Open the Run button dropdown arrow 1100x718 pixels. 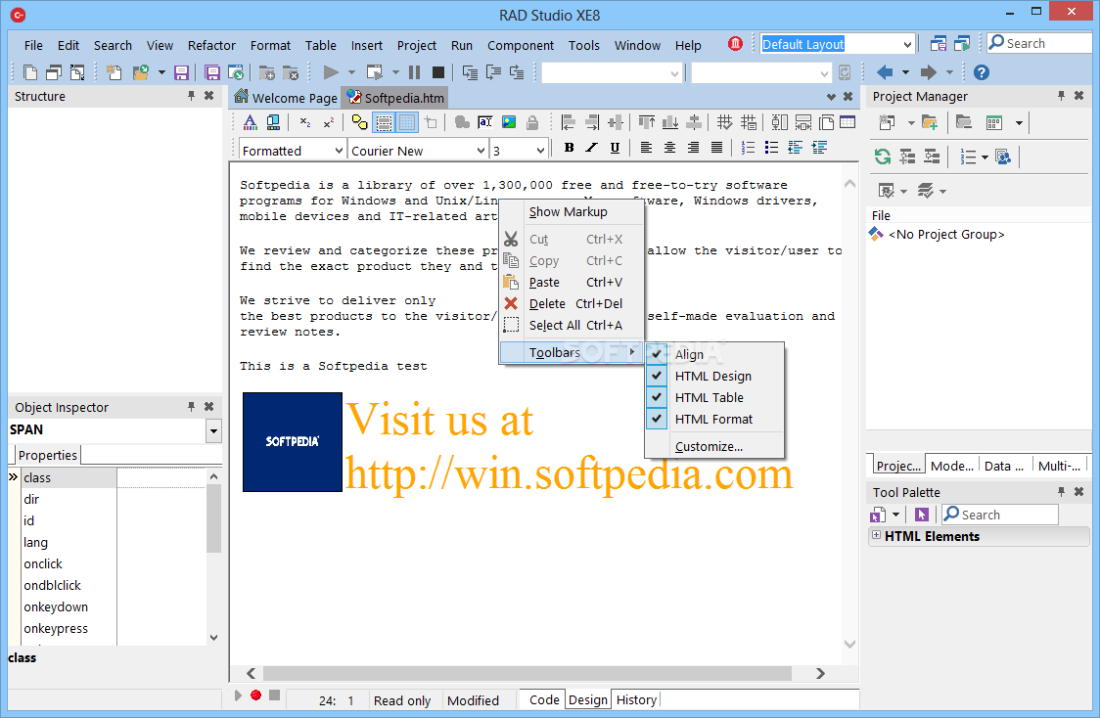tap(351, 72)
